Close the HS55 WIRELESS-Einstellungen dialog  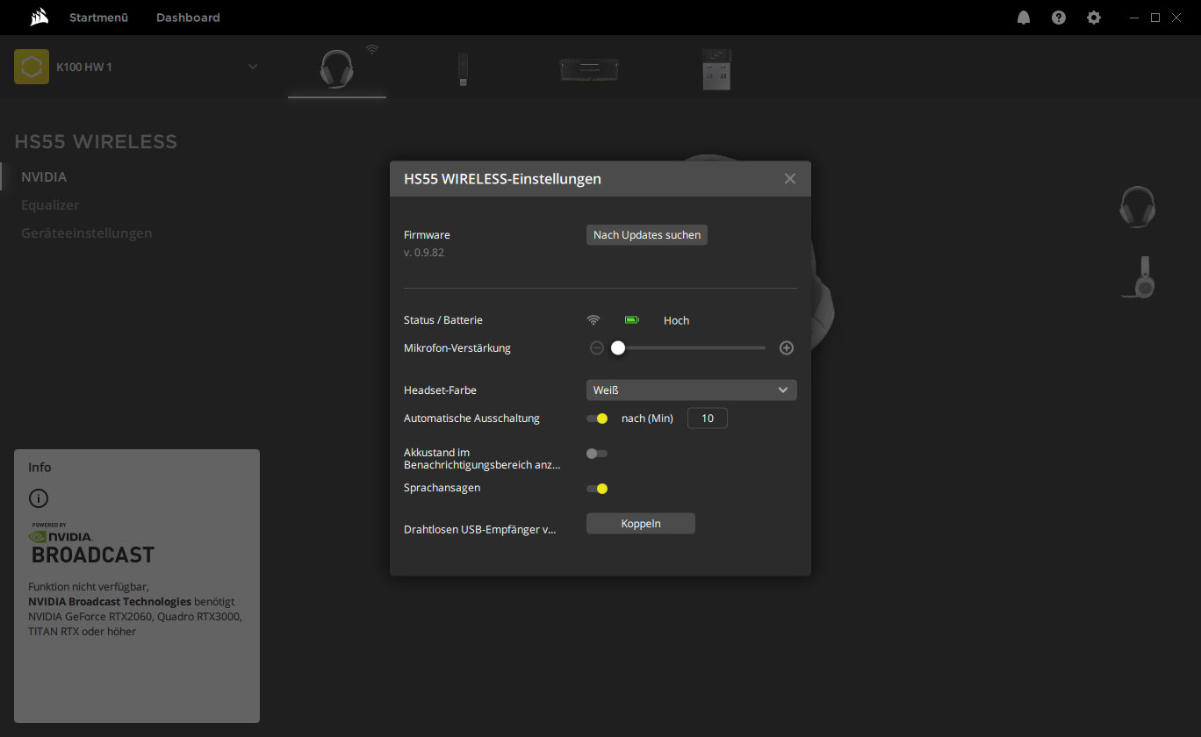point(790,179)
